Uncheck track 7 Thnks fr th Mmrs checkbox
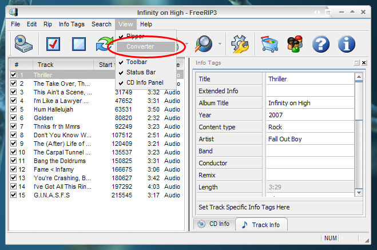This screenshot has height=250, width=377. pos(14,126)
